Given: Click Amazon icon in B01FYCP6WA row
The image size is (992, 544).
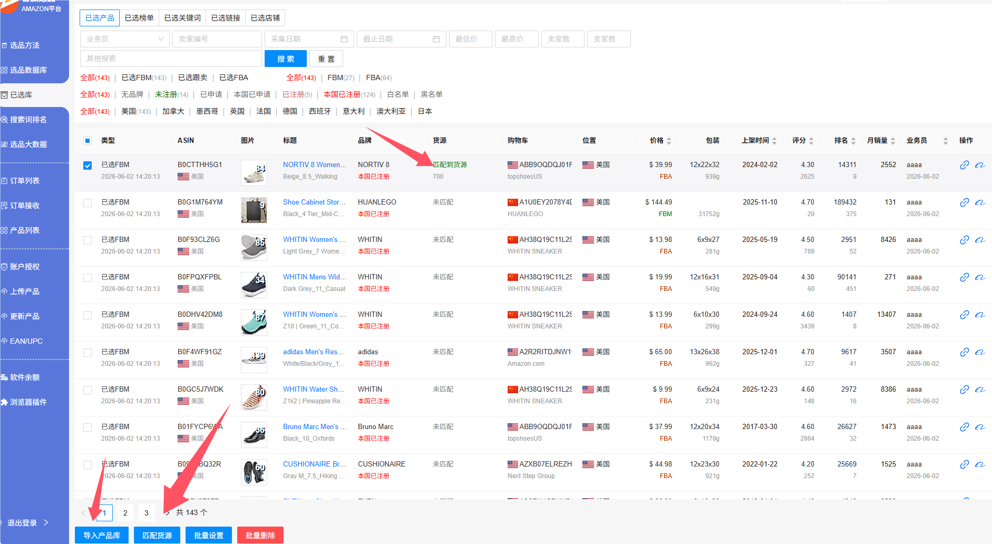Looking at the screenshot, I should (980, 427).
